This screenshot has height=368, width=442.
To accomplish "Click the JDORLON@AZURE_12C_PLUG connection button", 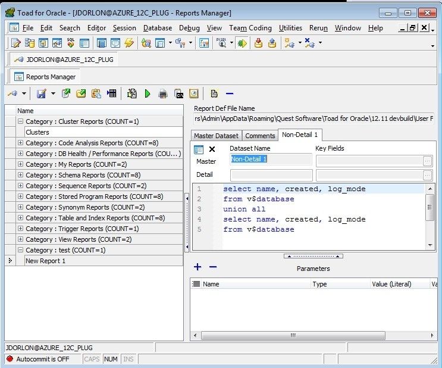I will pyautogui.click(x=64, y=60).
